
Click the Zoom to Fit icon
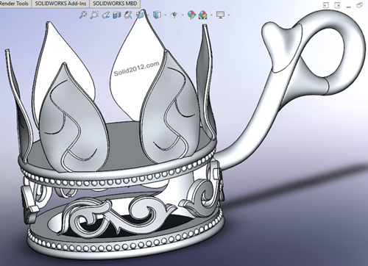pos(83,15)
